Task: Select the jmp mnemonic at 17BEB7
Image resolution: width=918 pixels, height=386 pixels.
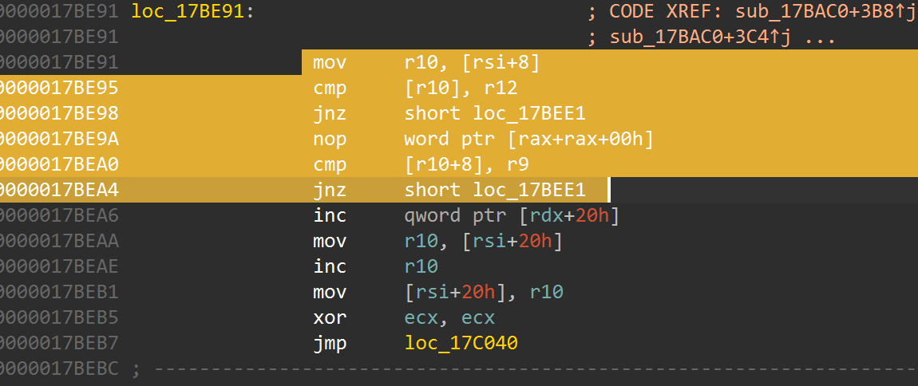Action: (x=330, y=343)
